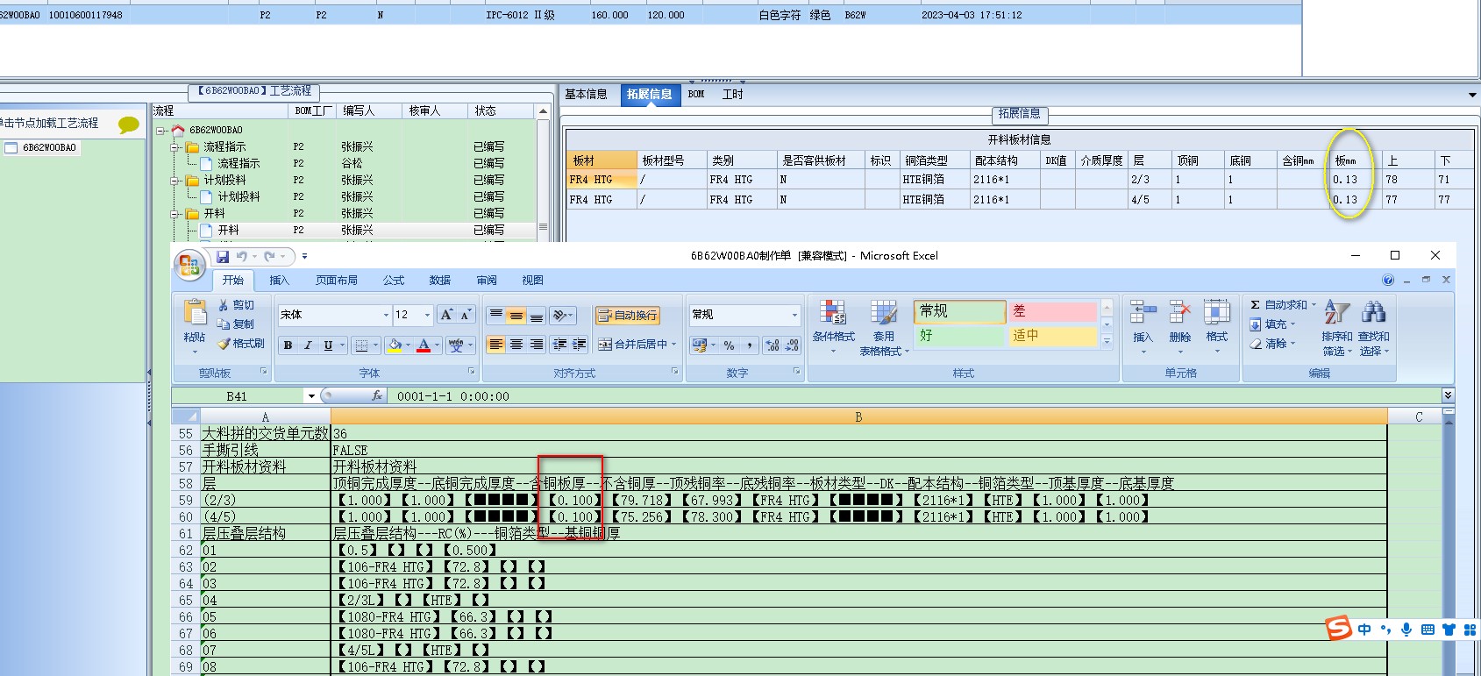The height and width of the screenshot is (676, 1481).
Task: Increase font size with the large A
Action: click(446, 315)
